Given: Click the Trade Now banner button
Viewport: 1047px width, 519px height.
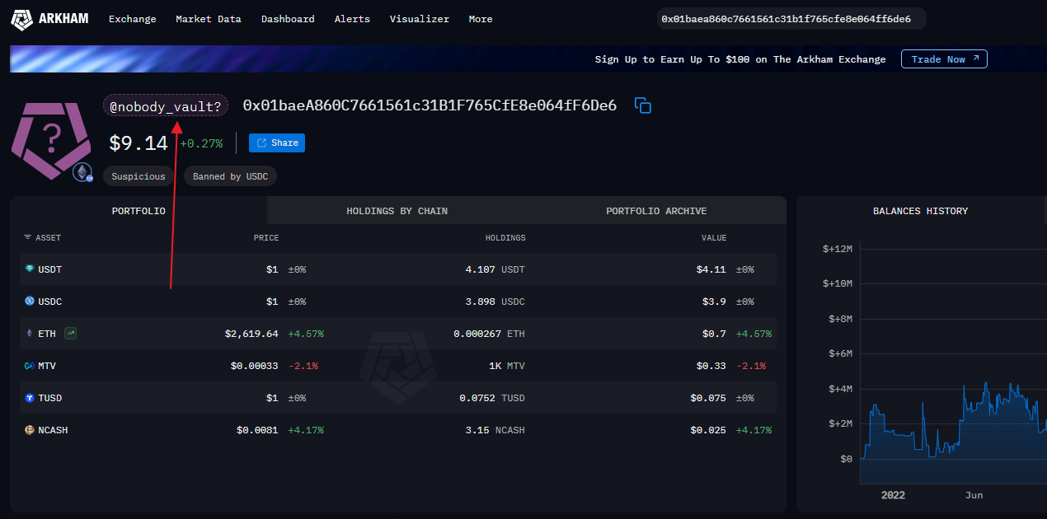Looking at the screenshot, I should pos(943,59).
